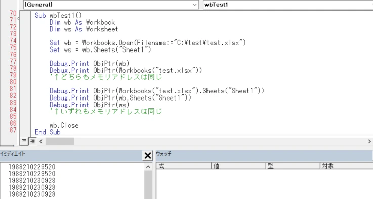This screenshot has width=373, height=199.
Task: Click the comment 'いずれもメモリアドレスは同じ'
Action: pyautogui.click(x=106, y=112)
